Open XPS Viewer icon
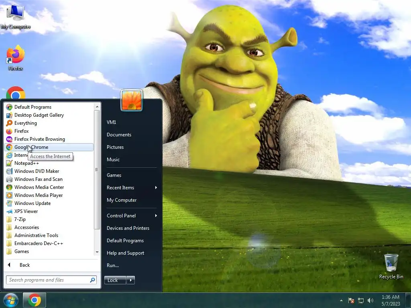This screenshot has height=308, width=411. (9, 211)
